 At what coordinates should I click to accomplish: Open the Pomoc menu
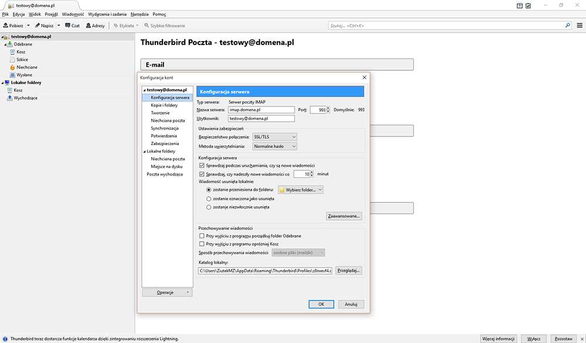click(x=159, y=14)
